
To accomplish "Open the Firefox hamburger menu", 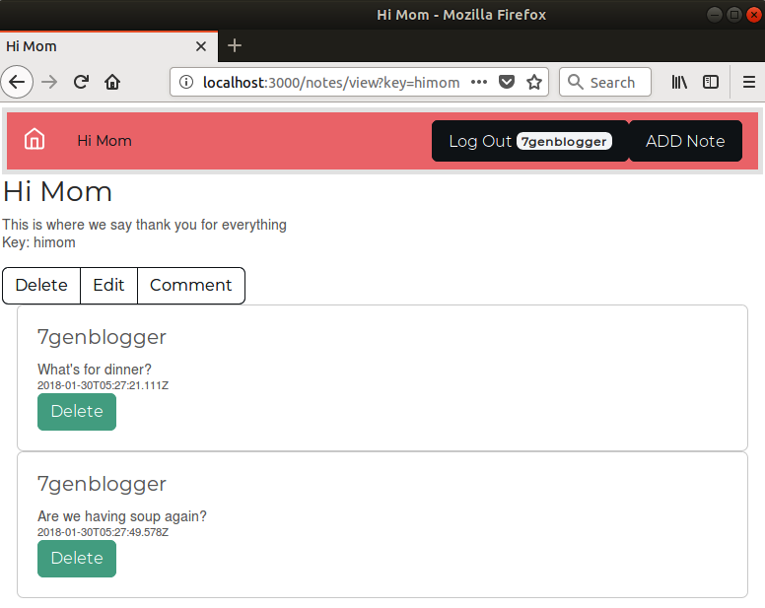I will click(748, 82).
